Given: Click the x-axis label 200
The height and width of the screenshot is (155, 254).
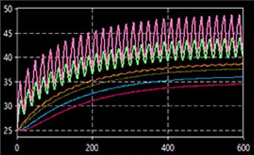Looking at the screenshot, I should tap(92, 147).
